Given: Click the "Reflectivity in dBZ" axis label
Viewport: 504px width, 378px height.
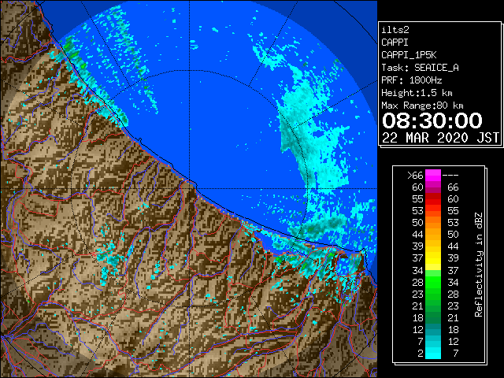Looking at the screenshot, I should coord(479,265).
